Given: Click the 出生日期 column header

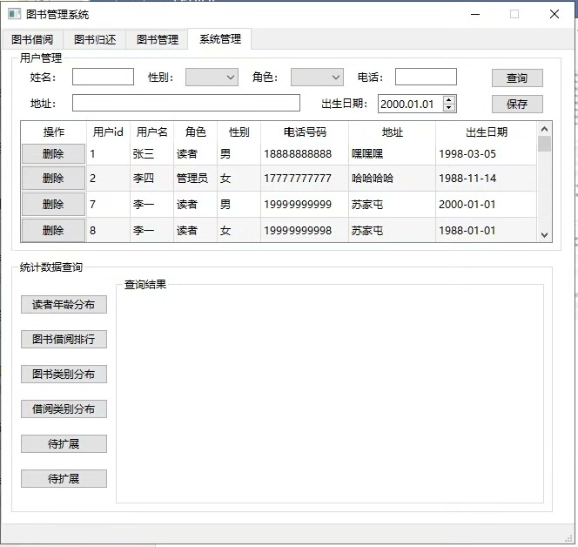Looking at the screenshot, I should pyautogui.click(x=487, y=132).
